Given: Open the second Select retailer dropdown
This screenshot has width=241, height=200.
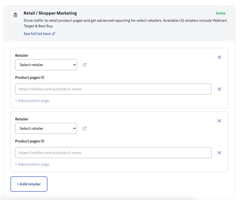Looking at the screenshot, I should pos(46,128).
